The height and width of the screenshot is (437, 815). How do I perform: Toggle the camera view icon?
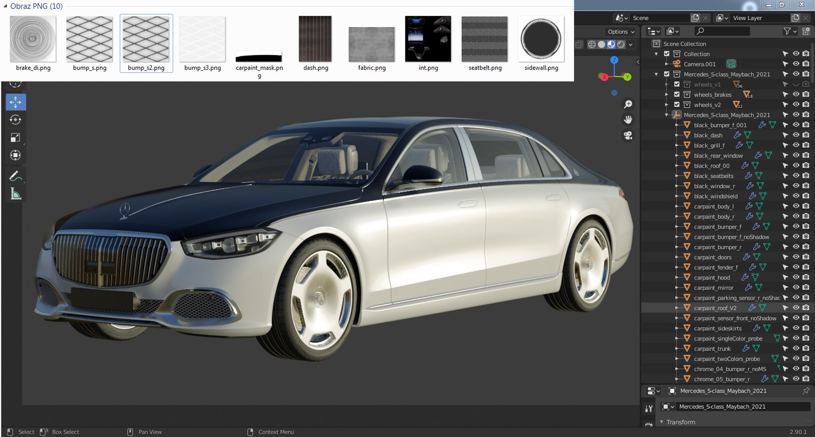[x=628, y=136]
